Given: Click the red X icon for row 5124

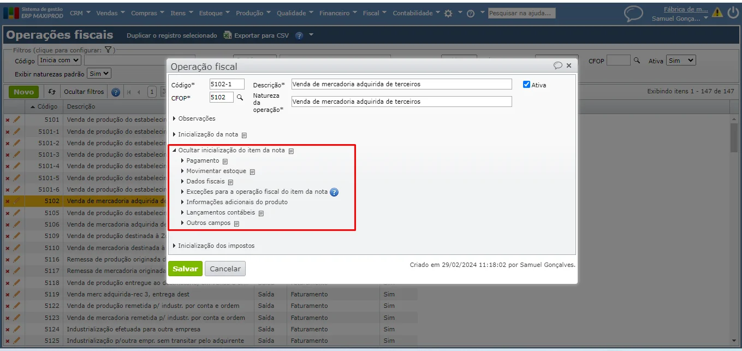Looking at the screenshot, I should pyautogui.click(x=8, y=329).
